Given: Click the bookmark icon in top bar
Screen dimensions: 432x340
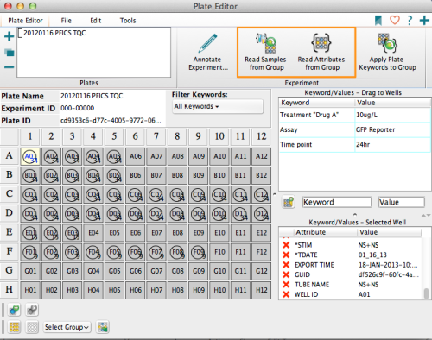Looking at the screenshot, I should (378, 21).
